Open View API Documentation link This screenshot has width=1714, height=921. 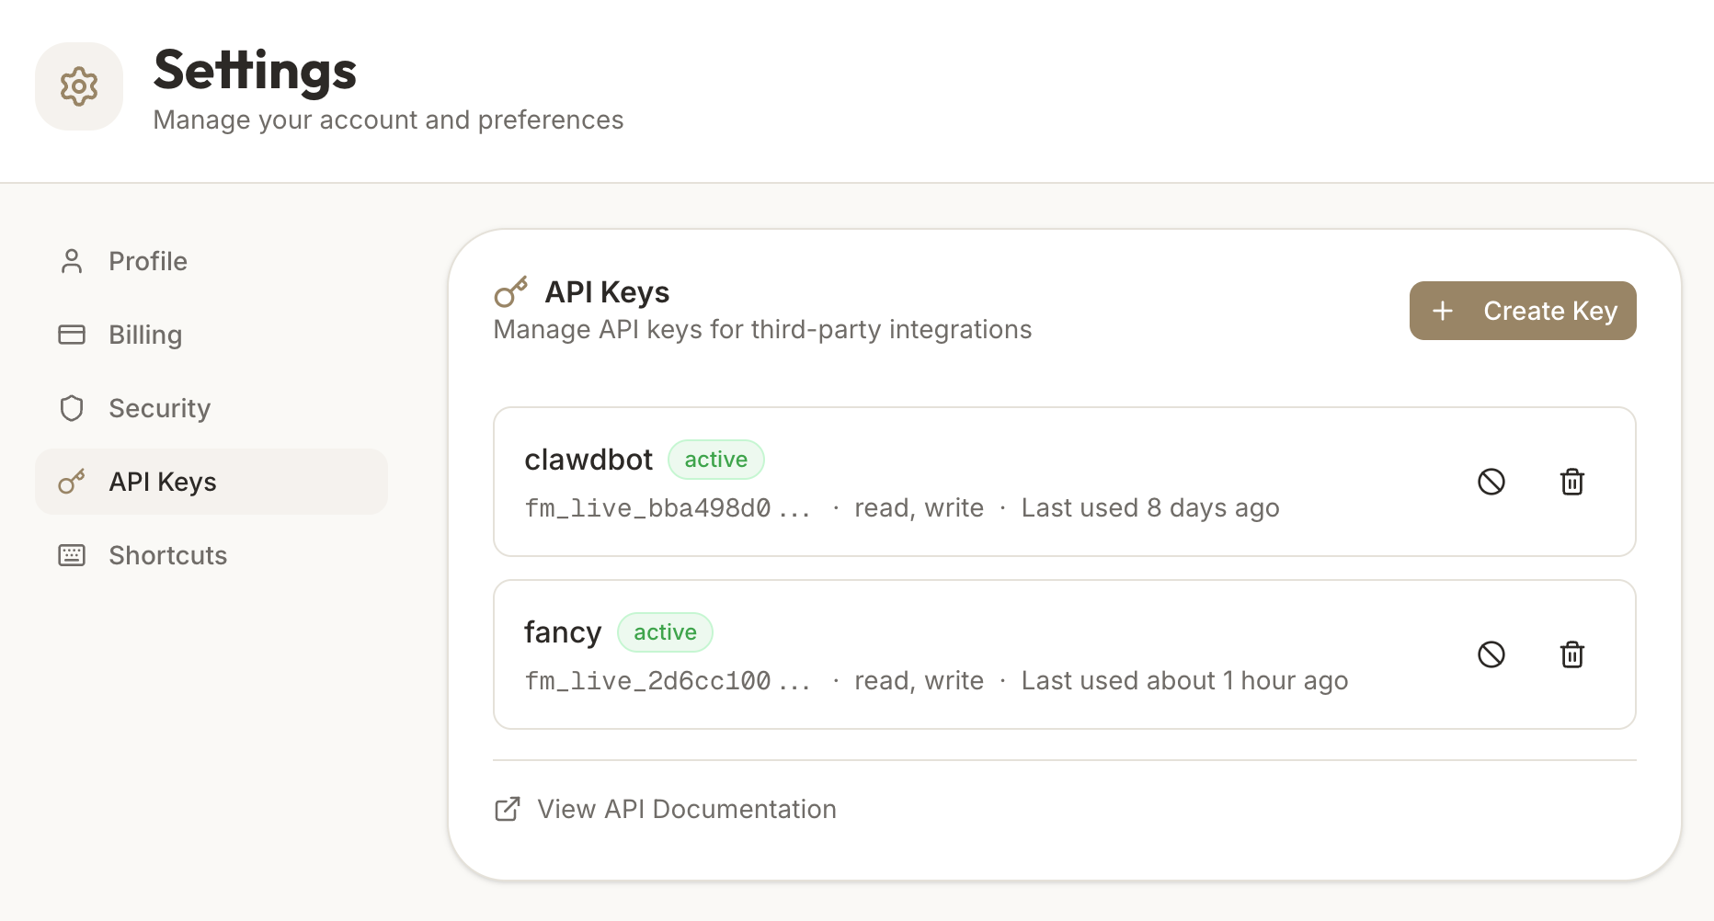[686, 809]
